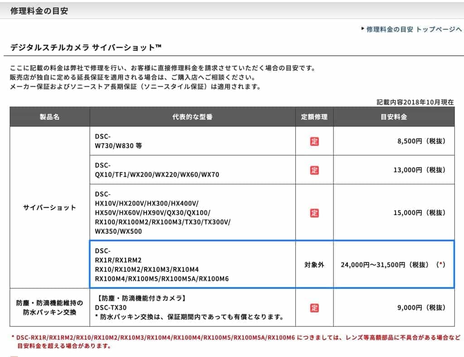Click the 9,000円(税抜) price
The width and height of the screenshot is (464, 357).
tap(421, 308)
